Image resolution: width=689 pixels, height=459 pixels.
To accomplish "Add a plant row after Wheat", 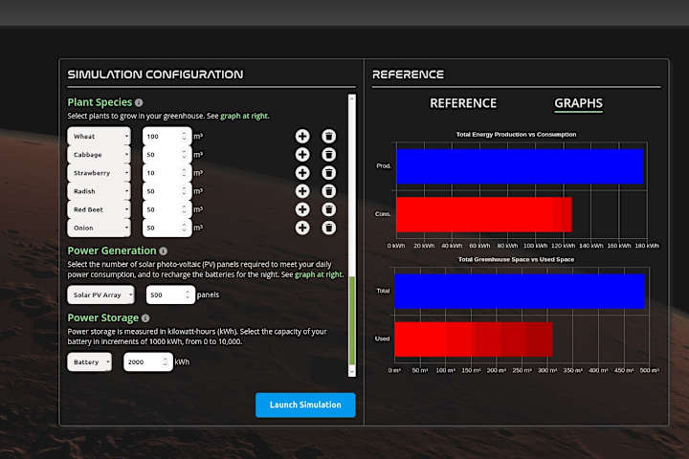I will coord(302,136).
